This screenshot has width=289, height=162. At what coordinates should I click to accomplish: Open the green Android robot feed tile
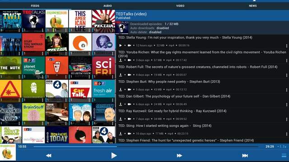click(x=33, y=91)
